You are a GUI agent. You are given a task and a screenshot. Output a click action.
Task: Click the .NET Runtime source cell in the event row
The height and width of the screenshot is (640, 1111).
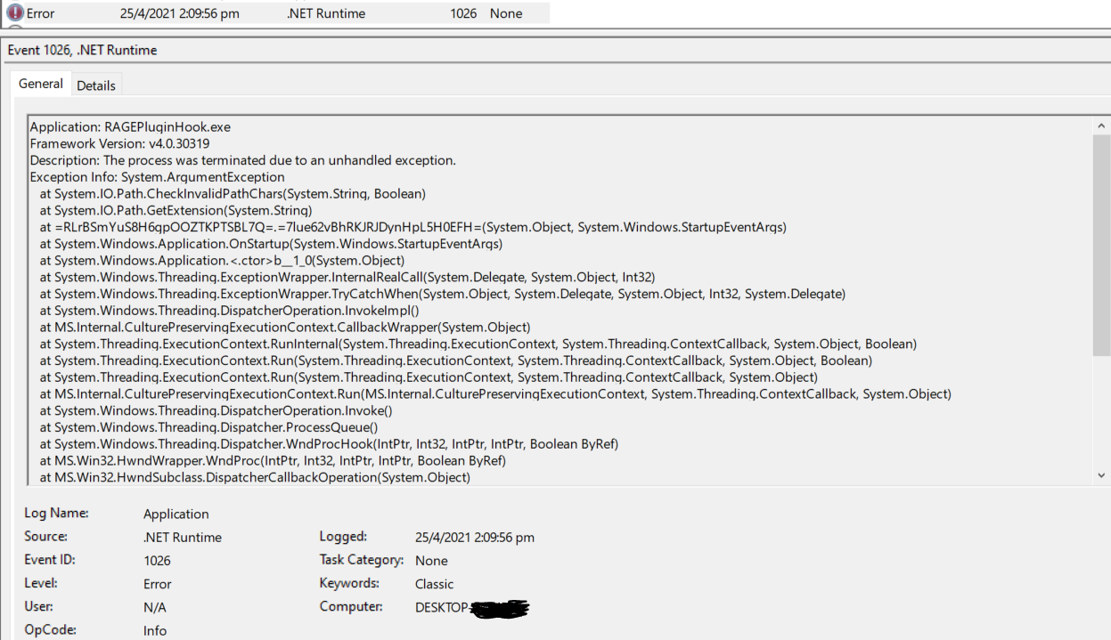[x=326, y=13]
